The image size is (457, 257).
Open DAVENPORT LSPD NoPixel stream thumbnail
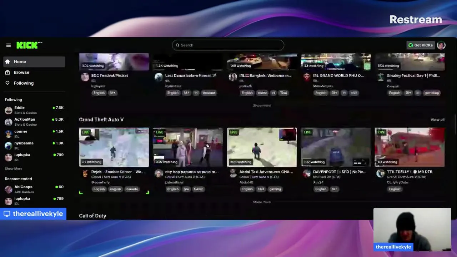pos(336,147)
